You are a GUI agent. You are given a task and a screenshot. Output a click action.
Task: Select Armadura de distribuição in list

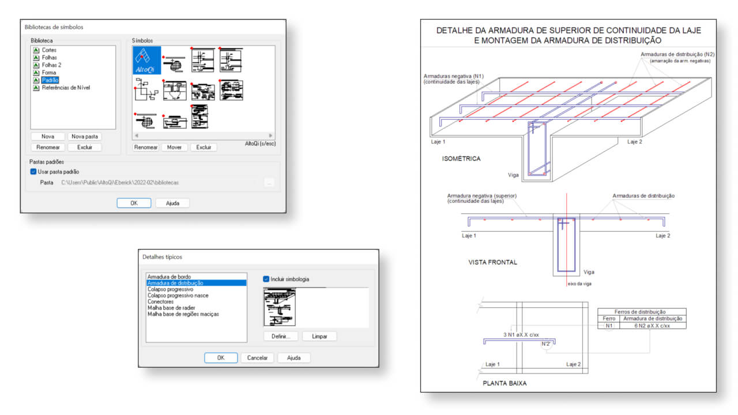click(x=197, y=283)
